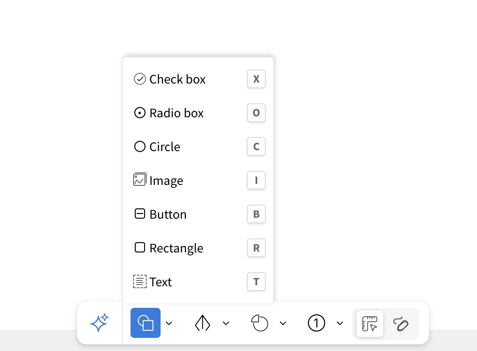477x351 pixels.
Task: Expand the numbered marker dropdown
Action: pos(340,323)
